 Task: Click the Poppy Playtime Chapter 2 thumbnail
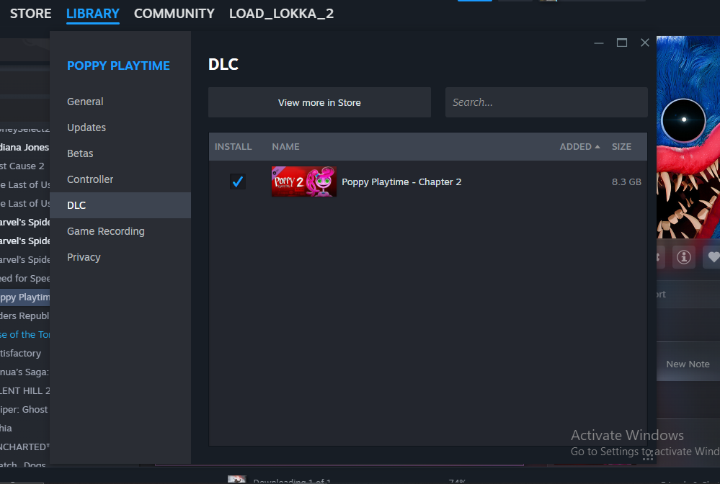(x=304, y=181)
